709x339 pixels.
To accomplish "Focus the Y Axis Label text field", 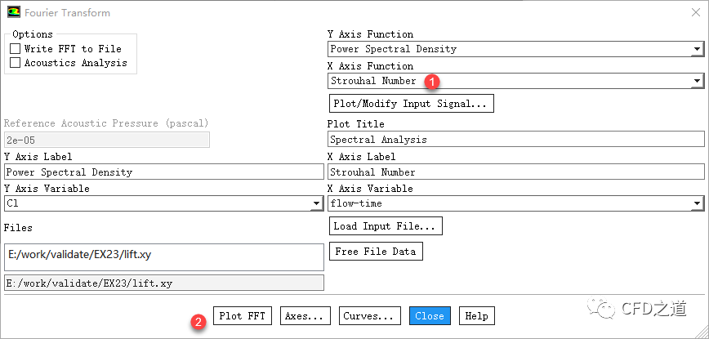I will 163,172.
